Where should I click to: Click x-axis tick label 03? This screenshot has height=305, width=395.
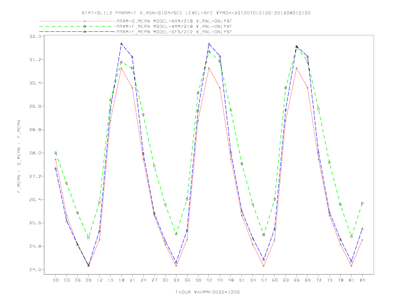(66, 280)
